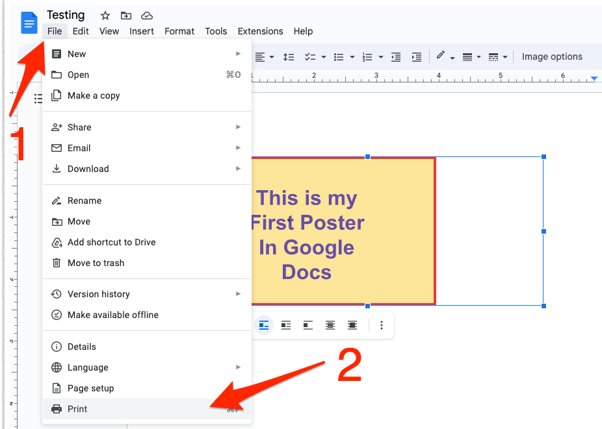The image size is (602, 429).
Task: Expand the Download submenu
Action: pos(239,168)
